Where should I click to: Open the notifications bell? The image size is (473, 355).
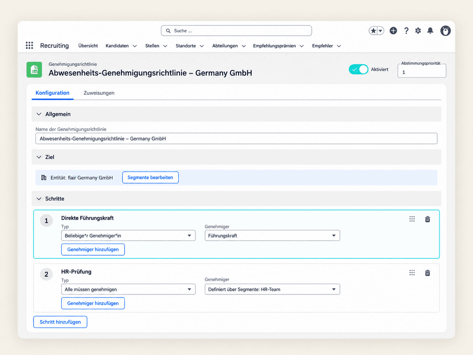click(430, 31)
